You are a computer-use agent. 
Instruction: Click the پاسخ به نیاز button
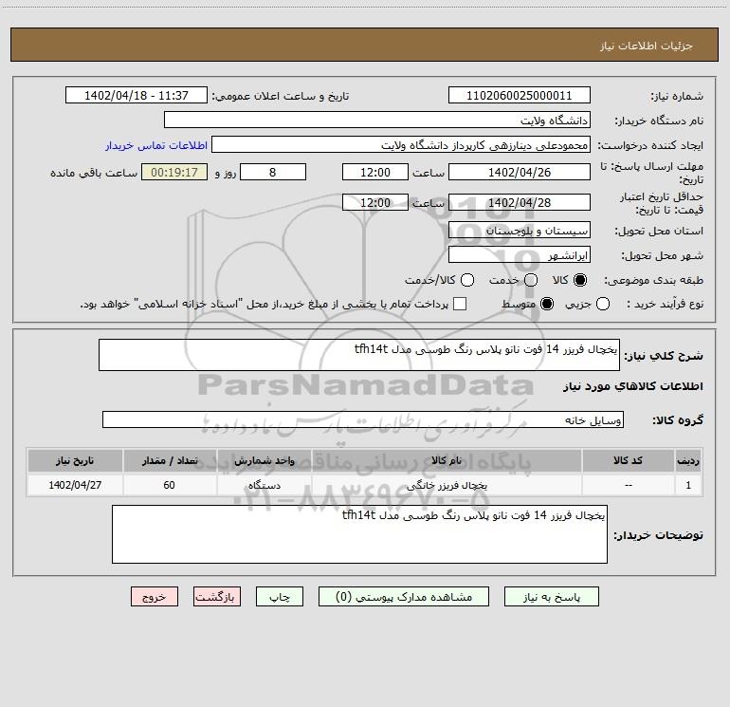(551, 597)
